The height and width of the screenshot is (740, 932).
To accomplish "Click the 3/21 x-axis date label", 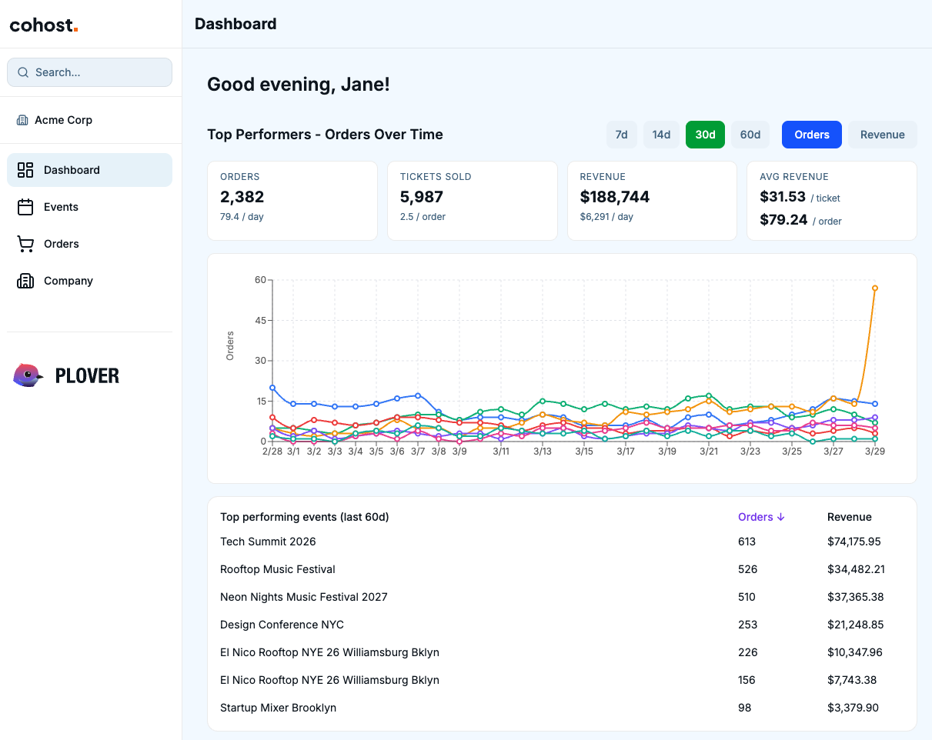I will (709, 452).
